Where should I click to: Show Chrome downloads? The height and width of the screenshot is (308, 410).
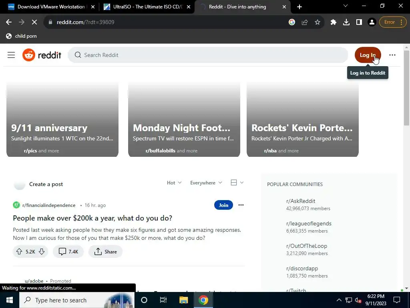pyautogui.click(x=346, y=22)
